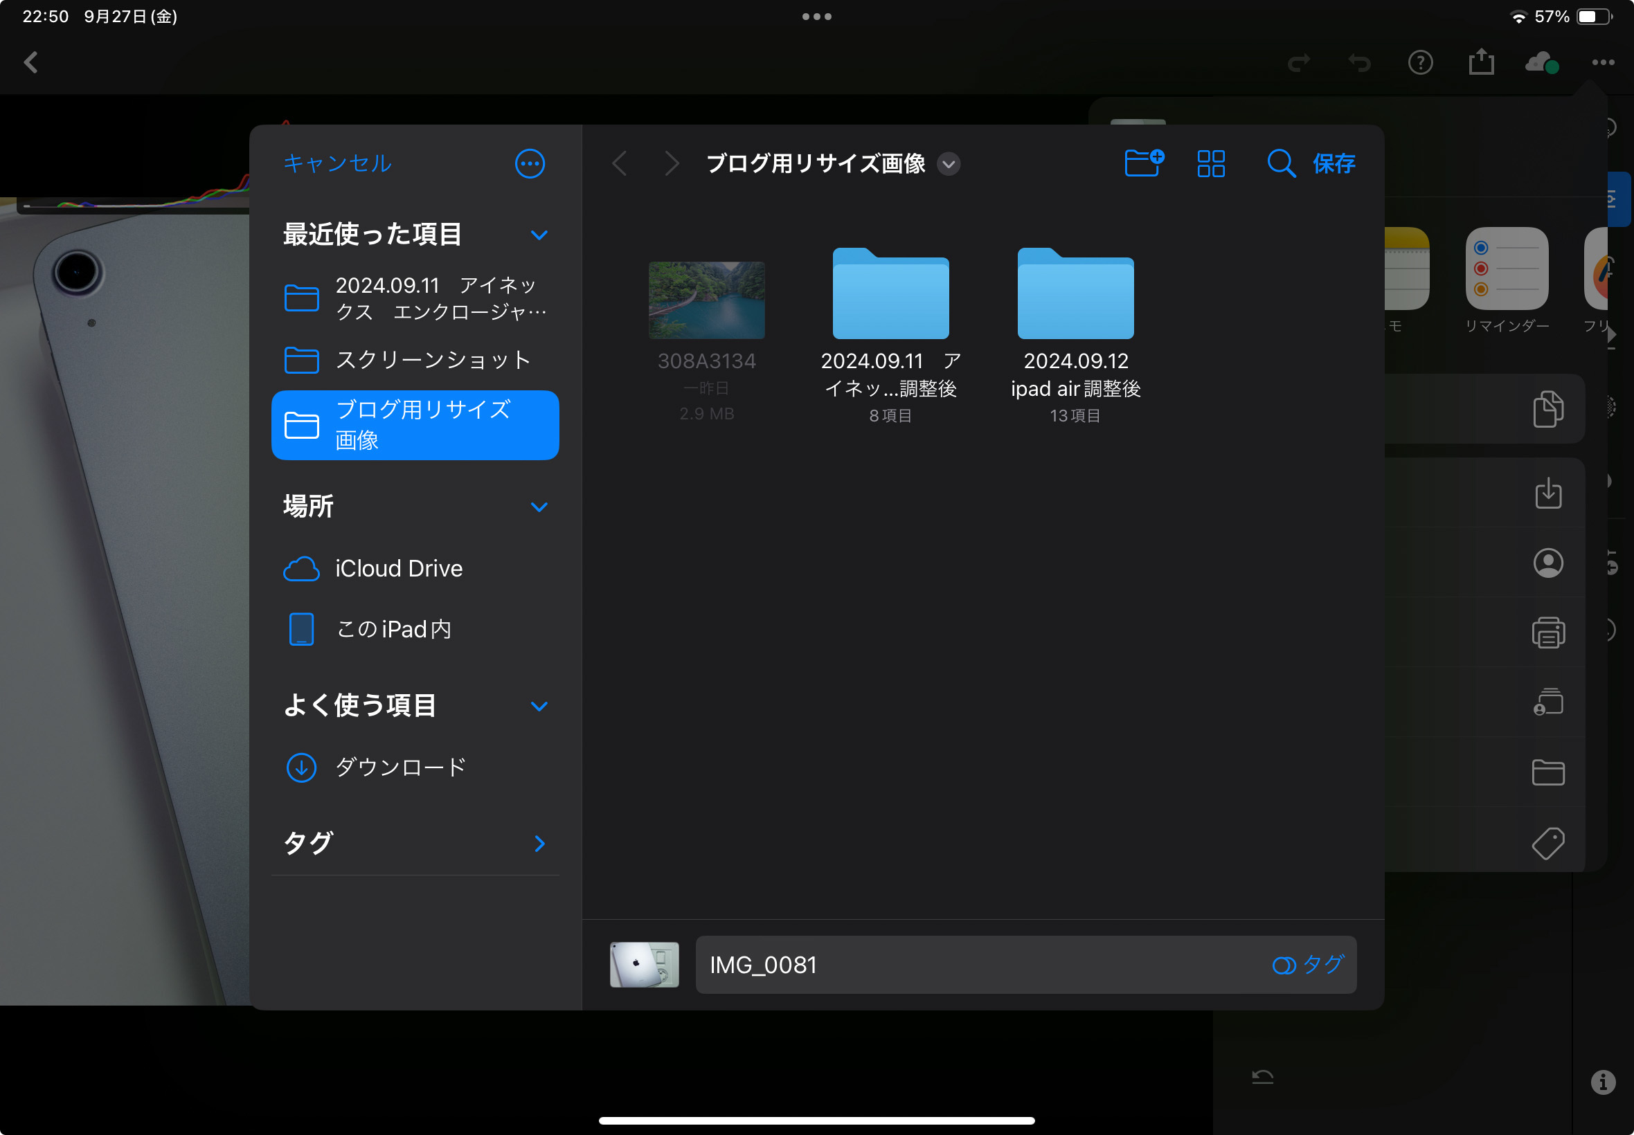Tap the share icon in top bar
This screenshot has width=1634, height=1135.
click(1481, 62)
